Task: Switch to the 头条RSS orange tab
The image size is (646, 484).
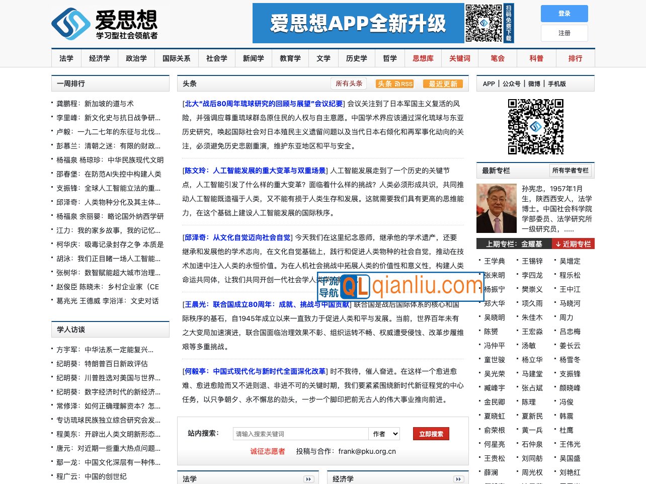Action: [394, 84]
